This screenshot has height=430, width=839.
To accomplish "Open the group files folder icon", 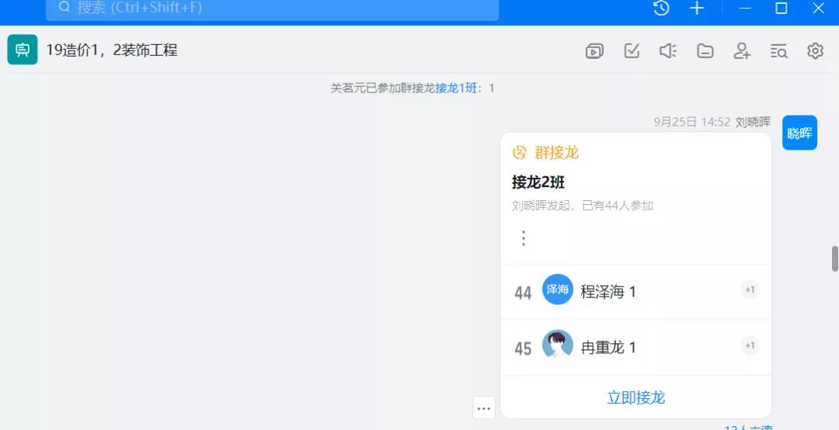I will 705,51.
